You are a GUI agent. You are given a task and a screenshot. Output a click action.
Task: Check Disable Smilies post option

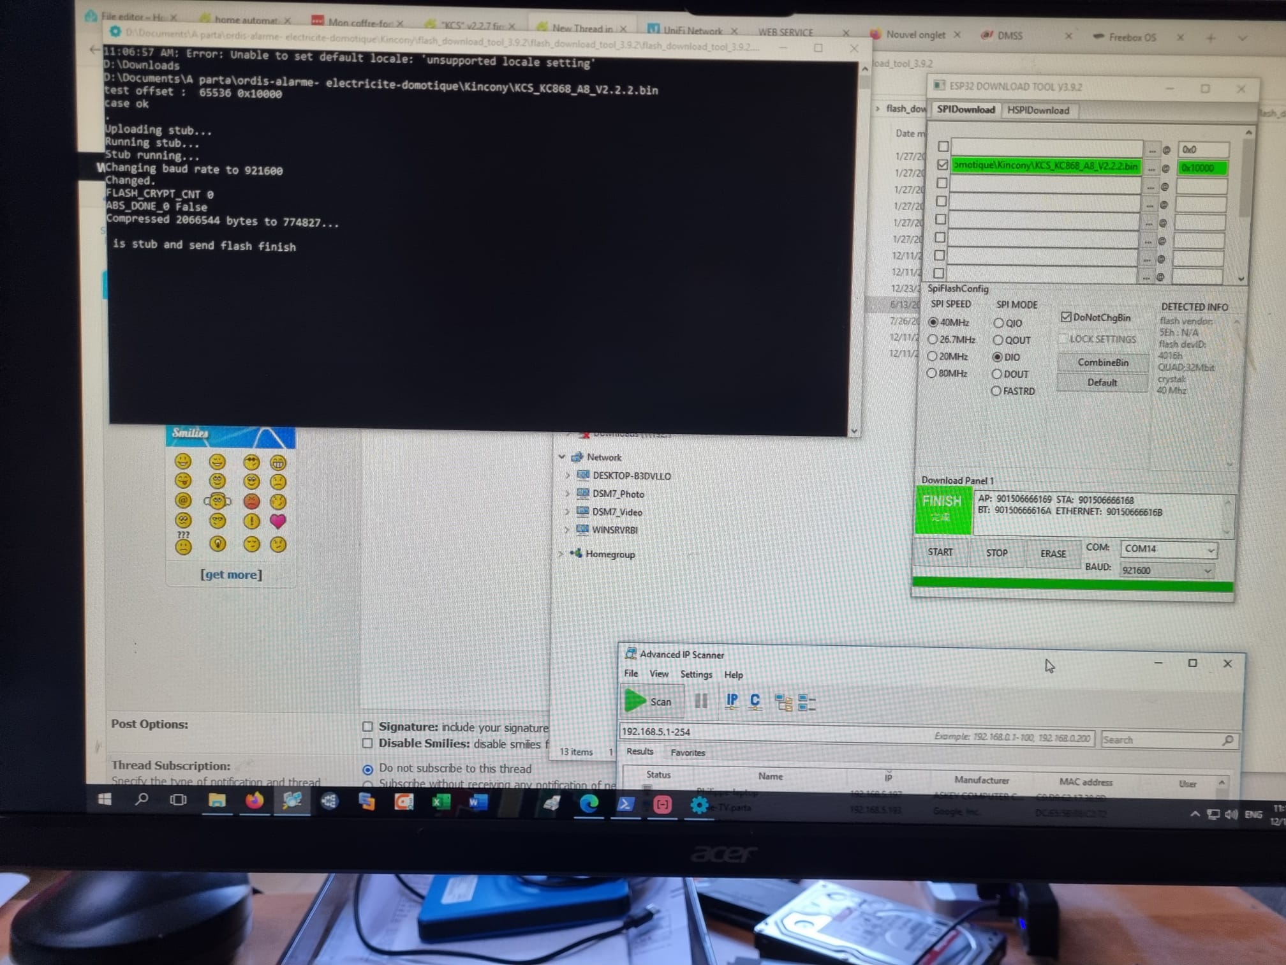367,743
